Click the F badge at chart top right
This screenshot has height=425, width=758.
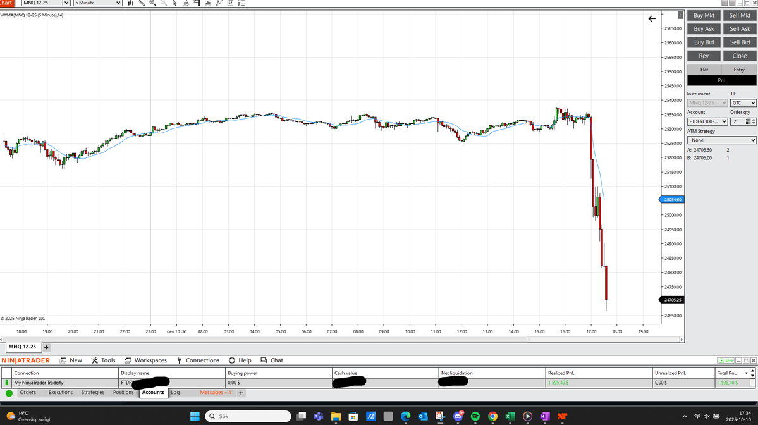coord(680,15)
